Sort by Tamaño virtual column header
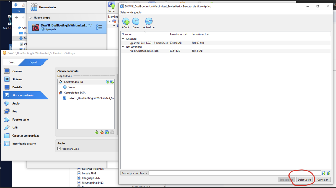This screenshot has height=188, width=336. pyautogui.click(x=180, y=34)
